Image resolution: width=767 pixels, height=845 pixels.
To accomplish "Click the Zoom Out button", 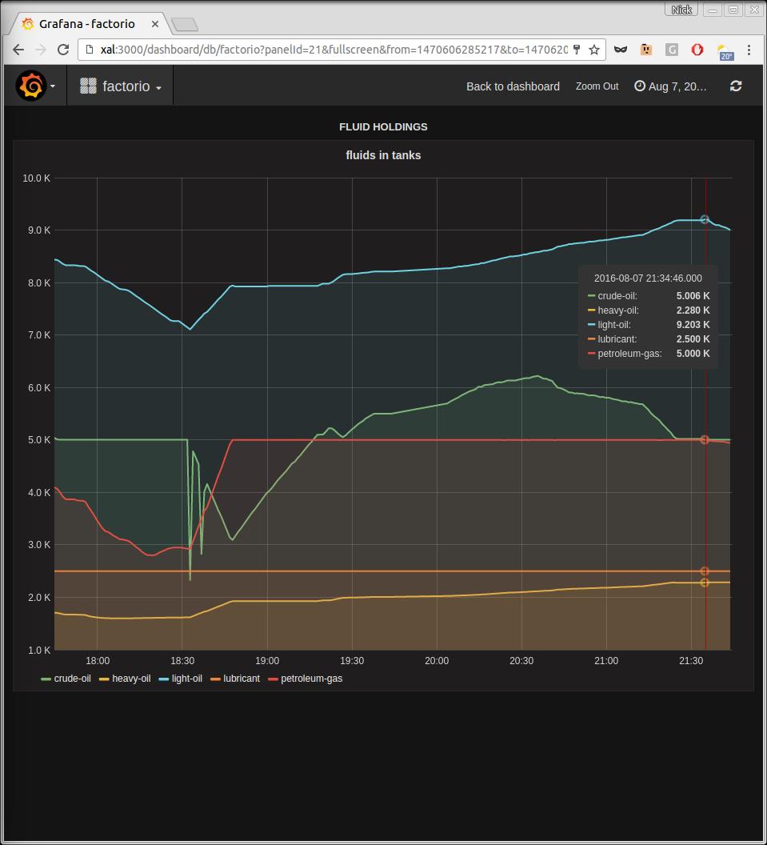I will coord(597,86).
